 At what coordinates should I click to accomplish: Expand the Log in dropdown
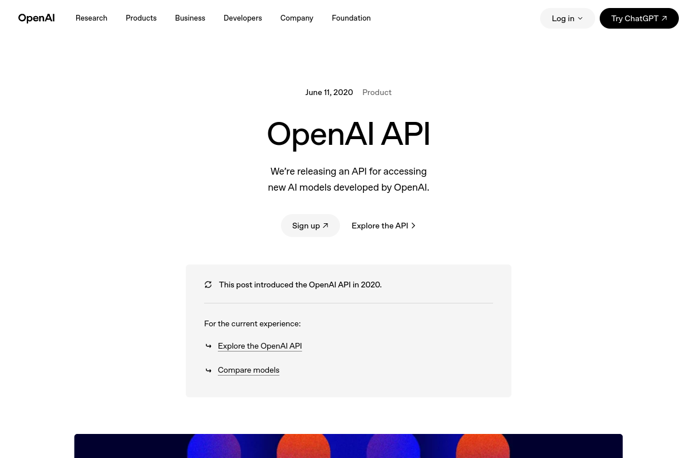567,18
